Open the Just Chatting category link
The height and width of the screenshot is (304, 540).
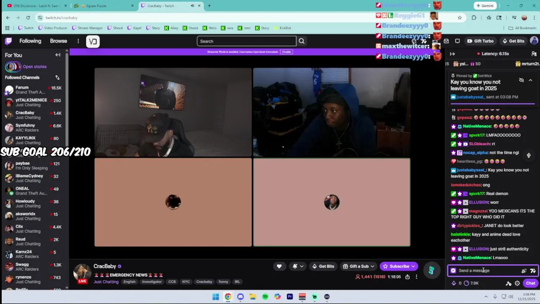coord(106,282)
